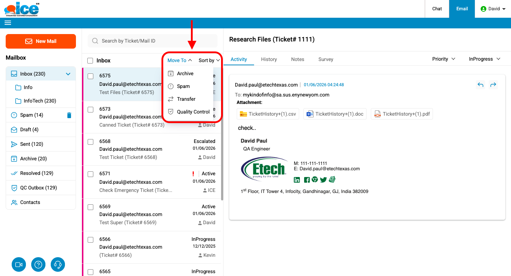Open help with question mark icon
Viewport: 511px width, 276px height.
[x=38, y=265]
